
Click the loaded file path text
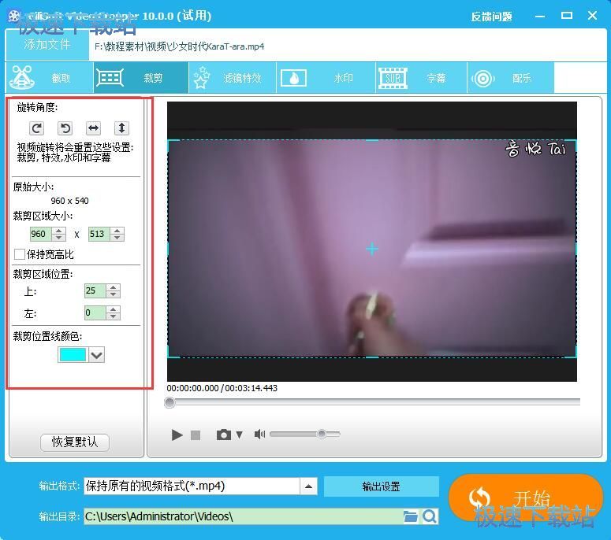point(179,46)
